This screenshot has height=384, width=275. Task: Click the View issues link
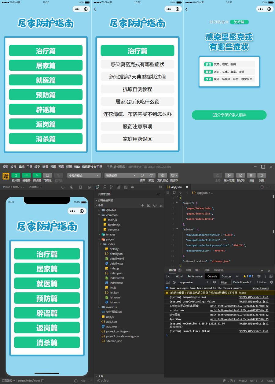[x=260, y=288]
